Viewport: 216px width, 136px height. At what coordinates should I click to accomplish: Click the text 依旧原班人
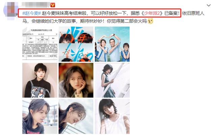click(x=193, y=13)
